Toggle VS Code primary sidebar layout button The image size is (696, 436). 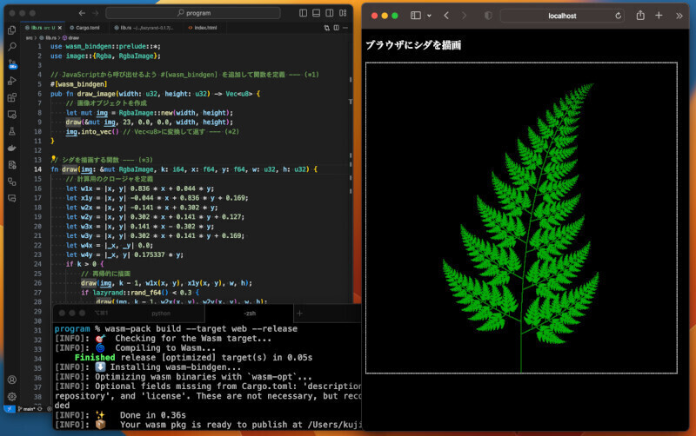click(x=303, y=14)
